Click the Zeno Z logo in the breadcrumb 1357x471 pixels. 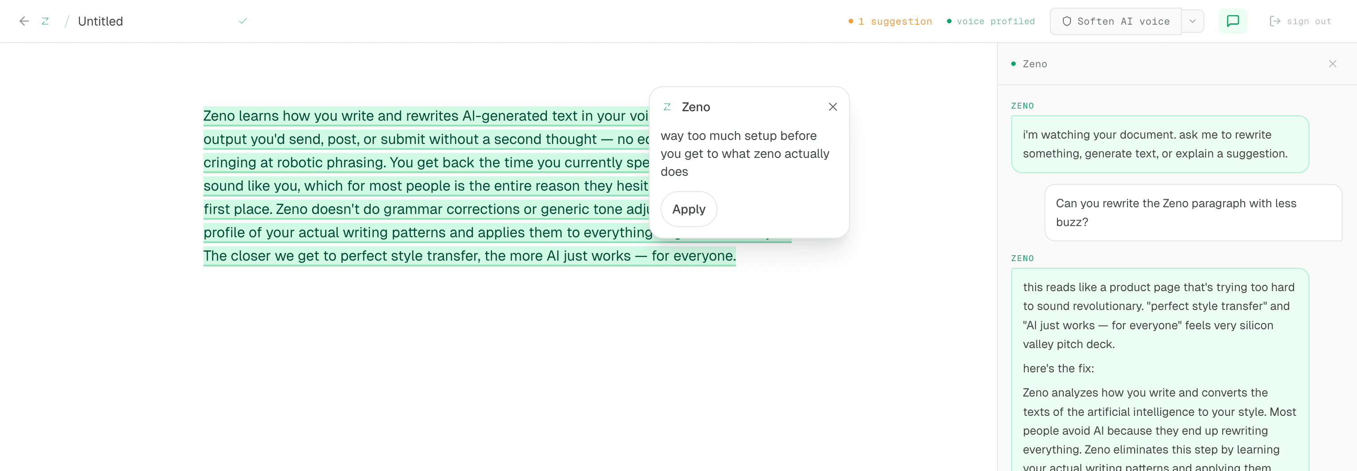pos(45,21)
